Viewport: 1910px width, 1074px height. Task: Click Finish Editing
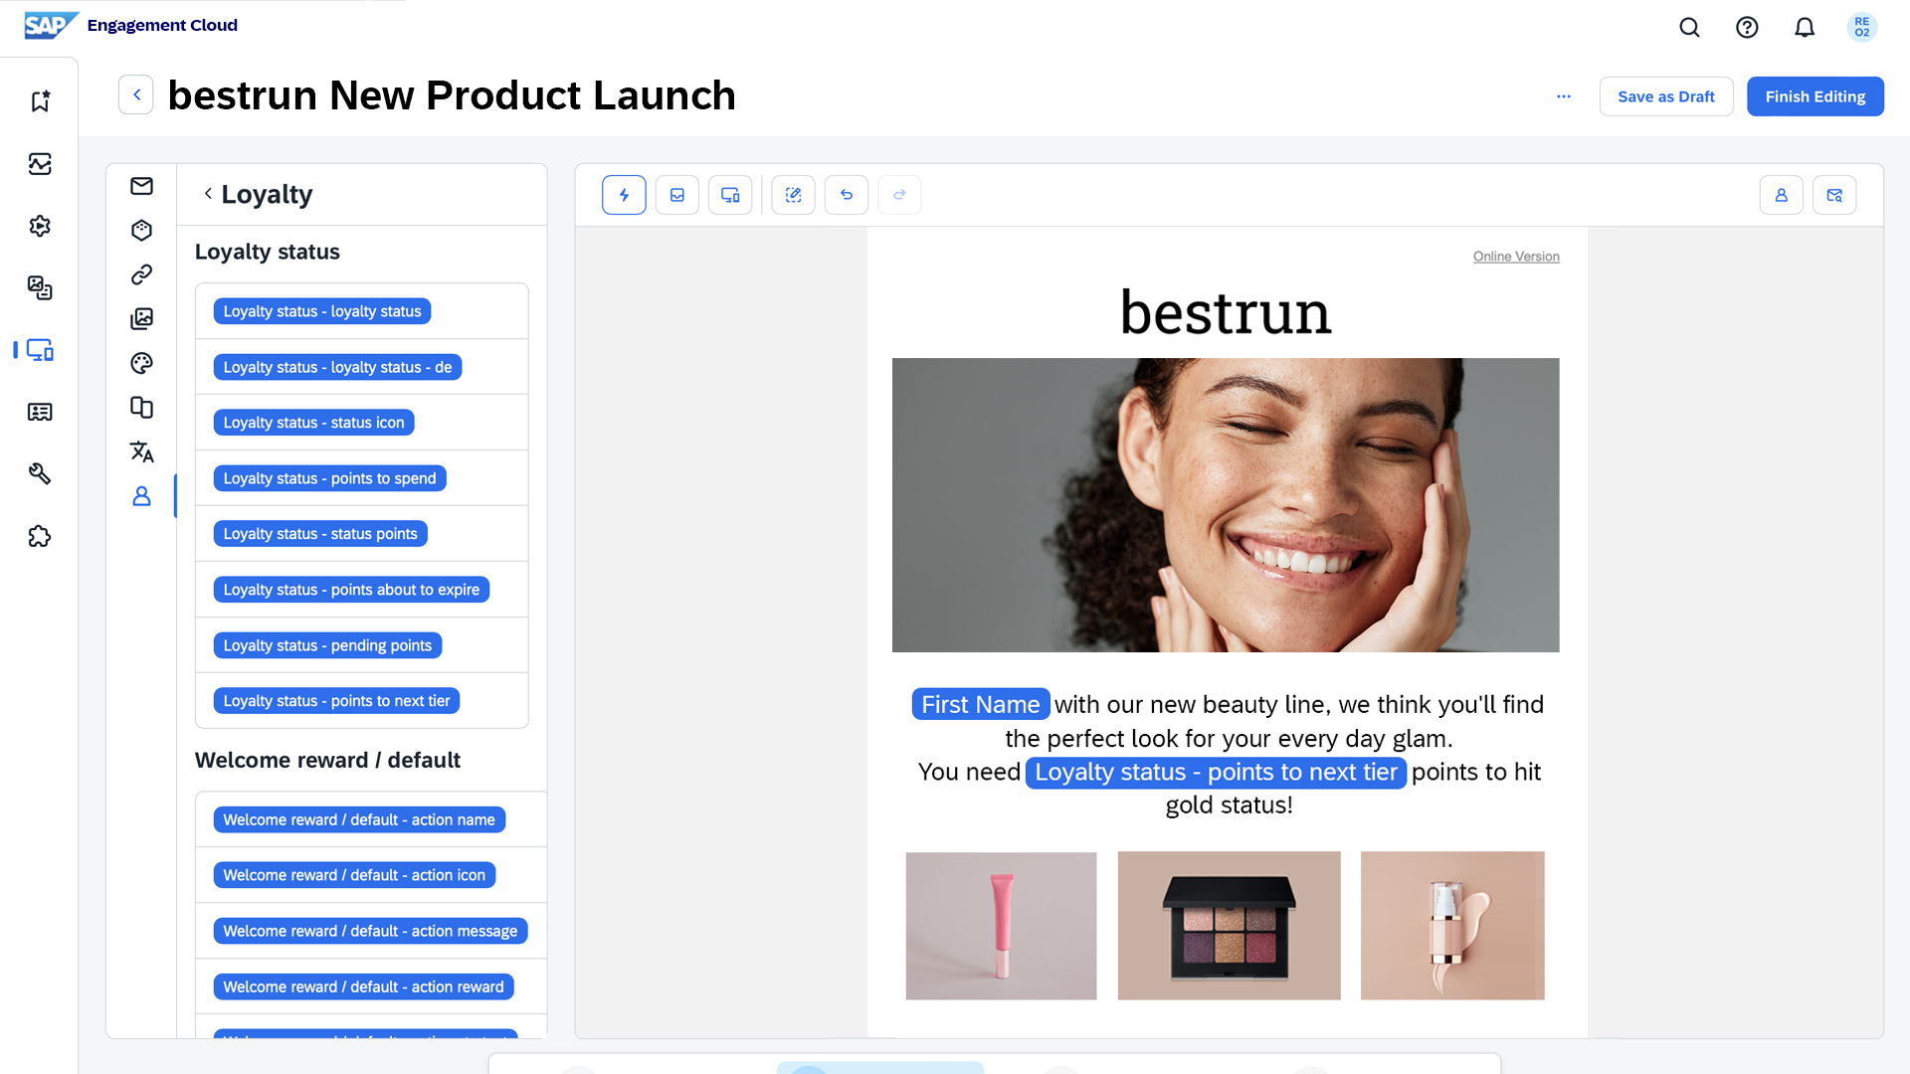click(x=1815, y=96)
